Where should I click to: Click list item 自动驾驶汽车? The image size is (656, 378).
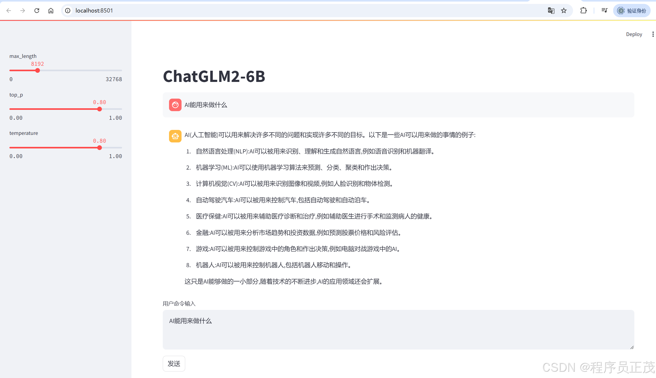[x=283, y=200]
